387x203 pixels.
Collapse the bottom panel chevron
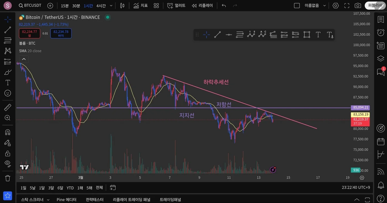tap(357, 199)
